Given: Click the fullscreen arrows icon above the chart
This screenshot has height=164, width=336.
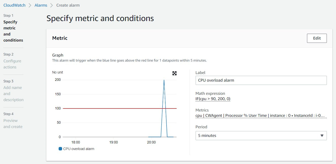Looking at the screenshot, I should tap(174, 73).
